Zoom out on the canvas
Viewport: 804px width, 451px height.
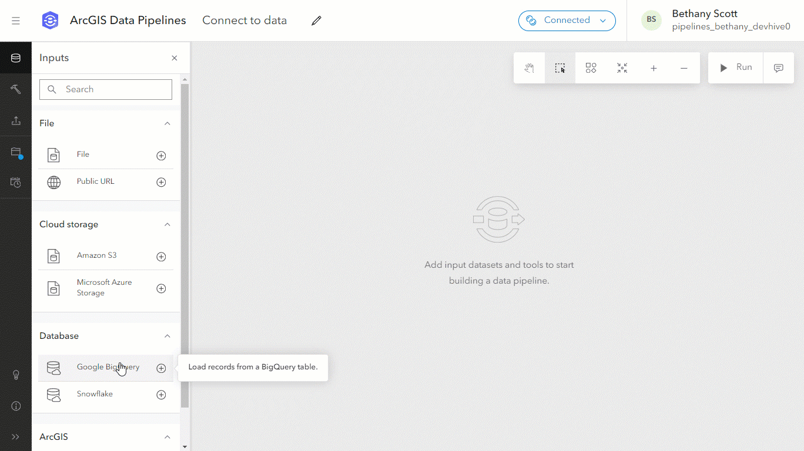(684, 68)
